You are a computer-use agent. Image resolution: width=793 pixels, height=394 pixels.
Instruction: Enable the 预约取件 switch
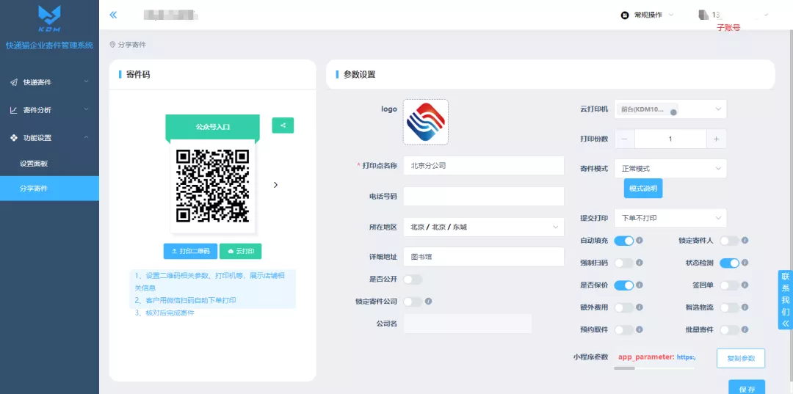point(624,329)
